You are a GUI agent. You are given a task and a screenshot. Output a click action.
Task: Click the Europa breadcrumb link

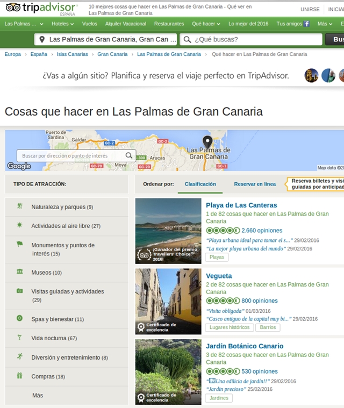tap(13, 54)
